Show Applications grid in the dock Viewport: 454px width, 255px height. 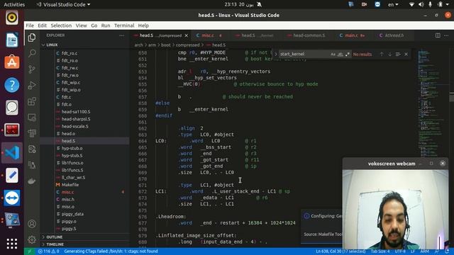[12, 244]
